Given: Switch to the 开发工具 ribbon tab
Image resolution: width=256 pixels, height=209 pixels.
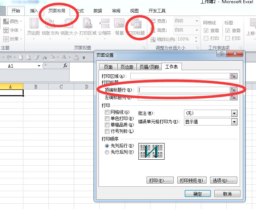Looking at the screenshot, I should pyautogui.click(x=157, y=11).
